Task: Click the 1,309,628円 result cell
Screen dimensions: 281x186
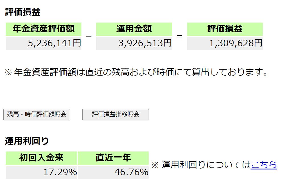Action: tap(225, 43)
